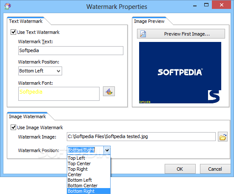Choose Center from the position list
Viewport: 234px width, 194px height.
tap(88, 175)
